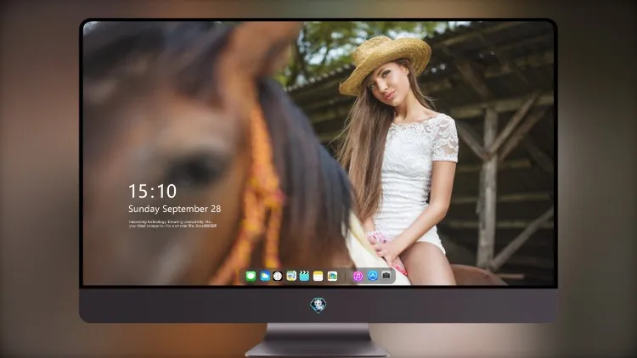Screen dimensions: 637x358
Task: Launch the pink Music app
Action: coord(358,276)
